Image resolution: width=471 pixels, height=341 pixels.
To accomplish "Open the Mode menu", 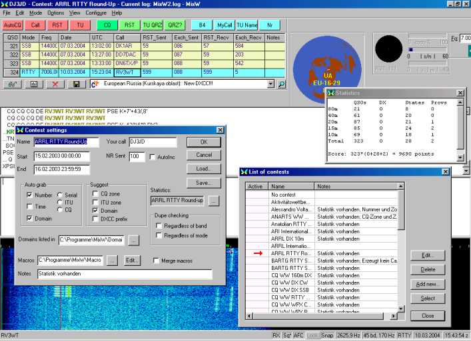I will pos(35,13).
